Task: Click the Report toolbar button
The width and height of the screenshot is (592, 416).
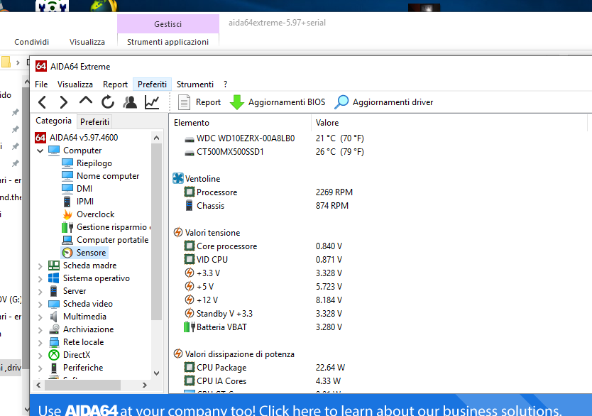Action: (x=199, y=102)
